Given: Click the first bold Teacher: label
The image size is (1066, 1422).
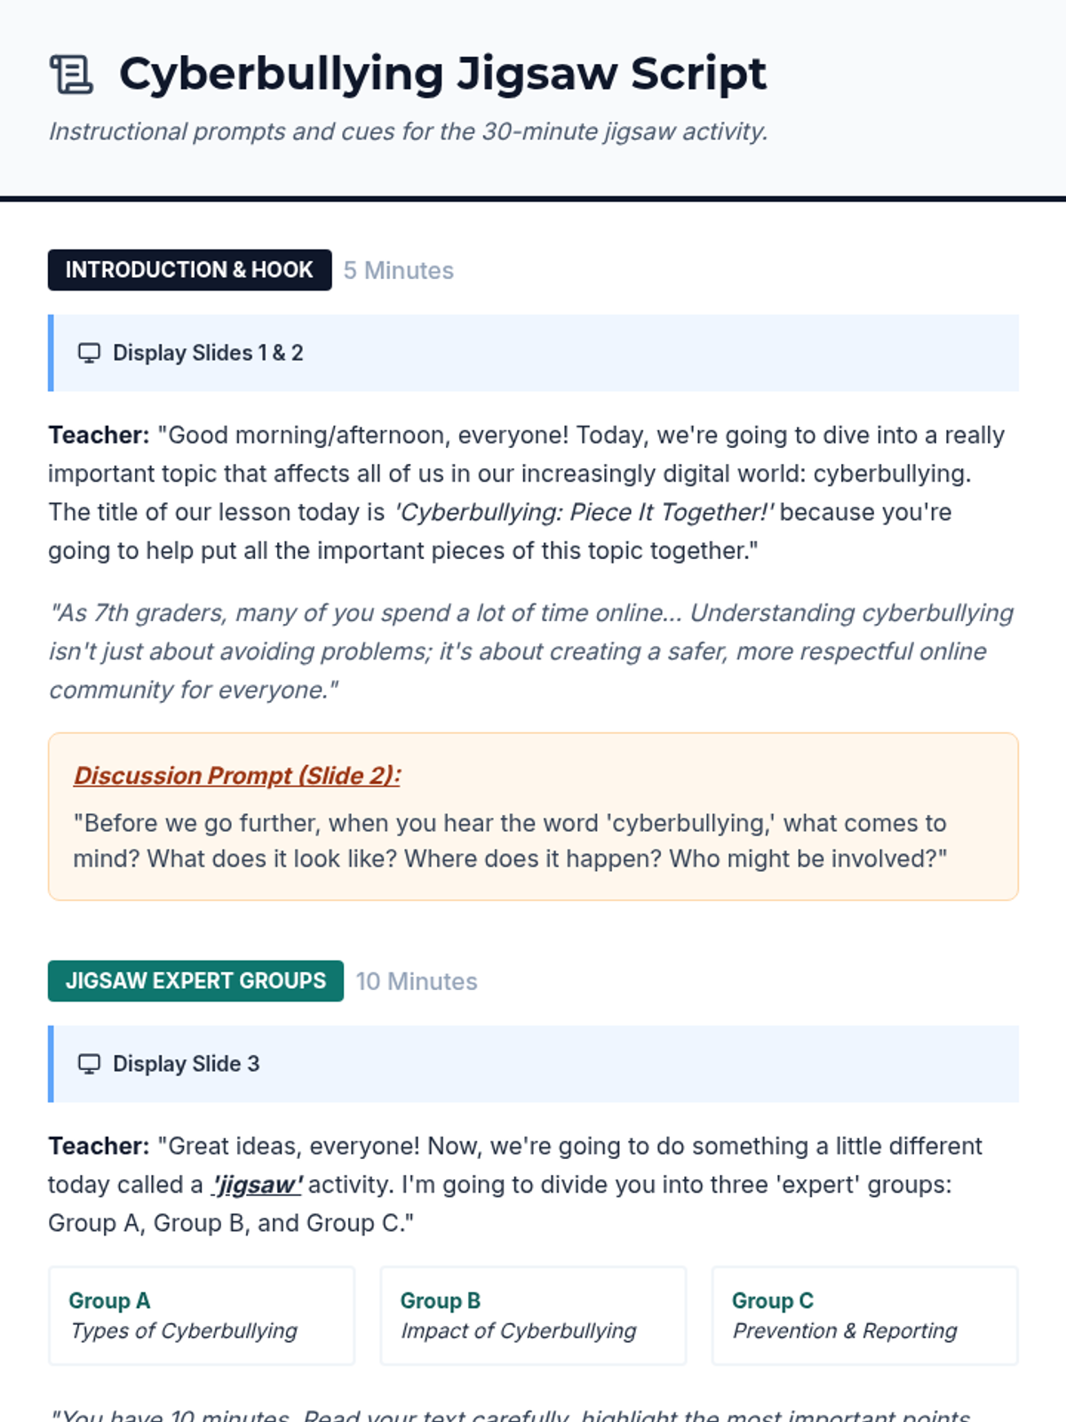Looking at the screenshot, I should pos(99,435).
